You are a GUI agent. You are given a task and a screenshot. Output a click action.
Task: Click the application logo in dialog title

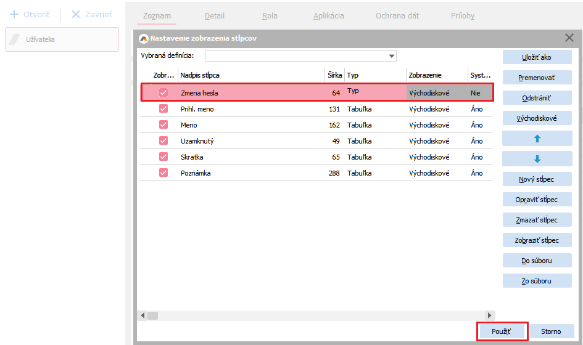click(144, 38)
